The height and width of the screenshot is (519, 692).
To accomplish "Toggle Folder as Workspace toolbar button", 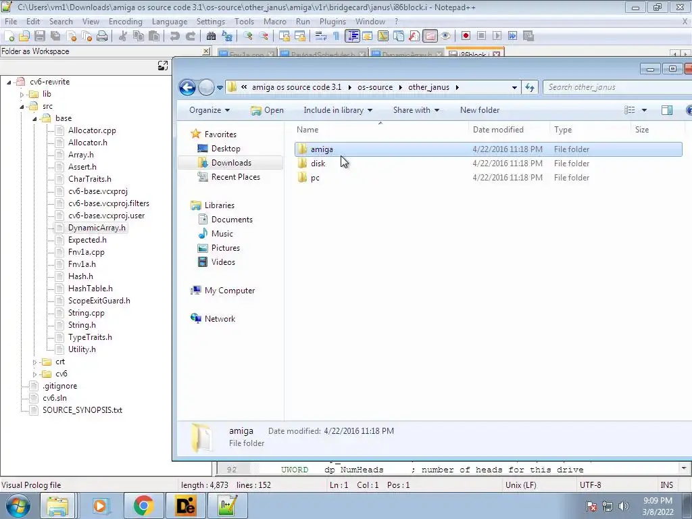I will (430, 36).
